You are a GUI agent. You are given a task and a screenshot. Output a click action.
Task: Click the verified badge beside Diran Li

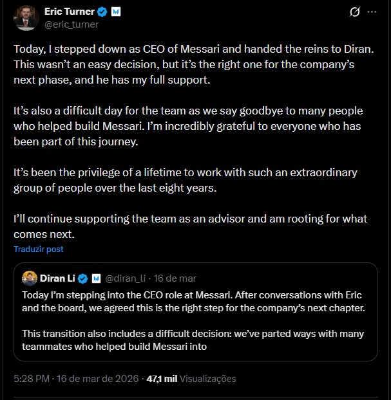[x=82, y=279]
